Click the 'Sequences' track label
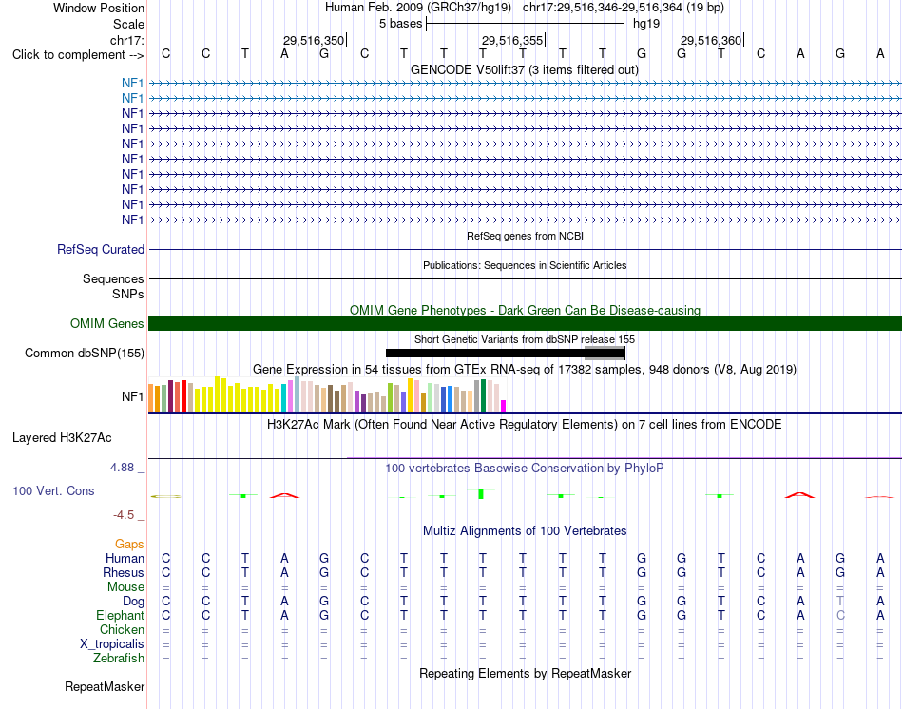This screenshot has height=709, width=903. point(113,278)
